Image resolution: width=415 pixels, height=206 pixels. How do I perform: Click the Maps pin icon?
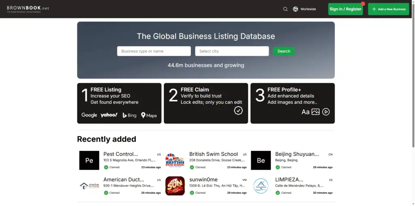[143, 115]
